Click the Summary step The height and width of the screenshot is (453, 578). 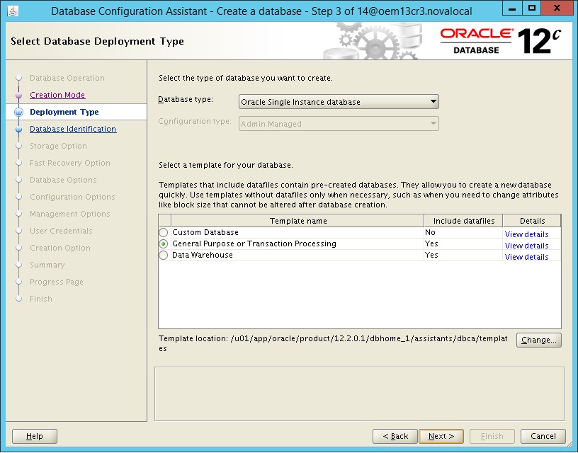click(x=47, y=265)
